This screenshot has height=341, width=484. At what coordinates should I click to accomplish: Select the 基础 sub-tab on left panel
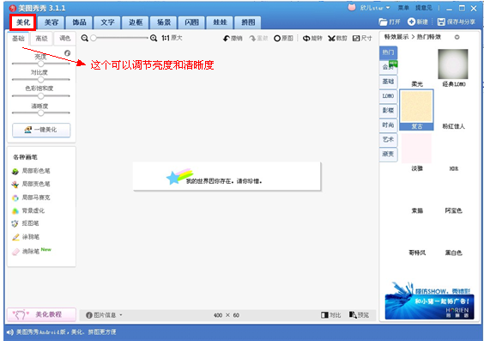pyautogui.click(x=18, y=39)
